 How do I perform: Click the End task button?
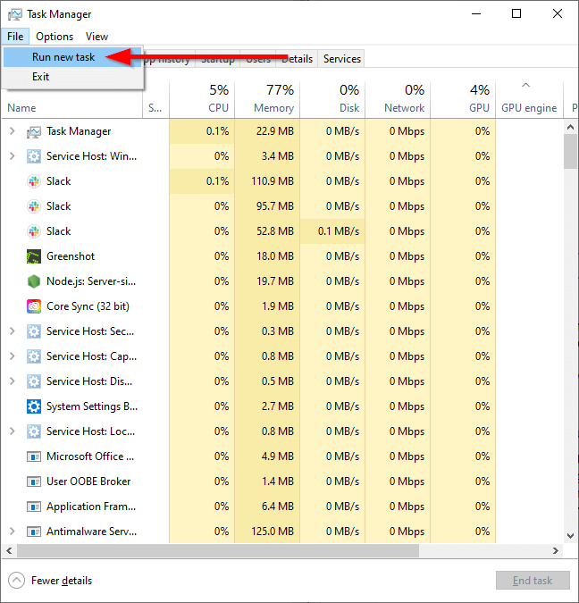pyautogui.click(x=533, y=581)
